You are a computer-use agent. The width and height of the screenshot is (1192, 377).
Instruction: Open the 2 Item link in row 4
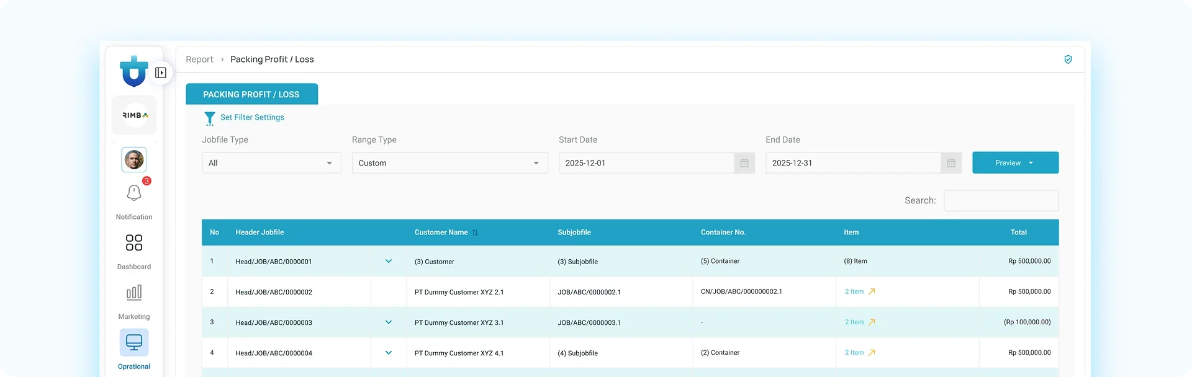pos(854,352)
